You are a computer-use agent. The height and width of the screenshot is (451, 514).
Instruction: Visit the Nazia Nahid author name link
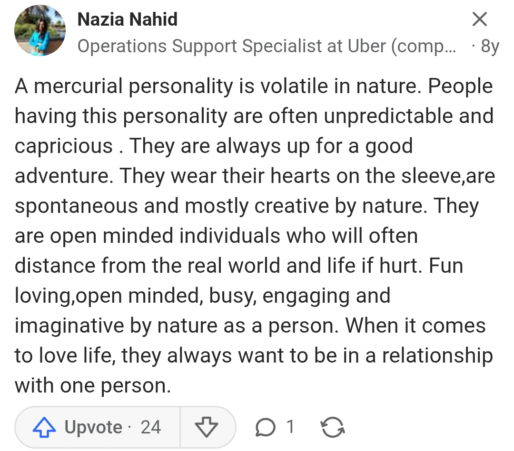(127, 19)
